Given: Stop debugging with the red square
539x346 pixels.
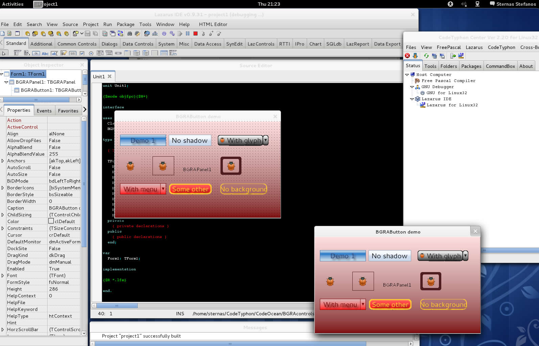Looking at the screenshot, I should (x=195, y=33).
